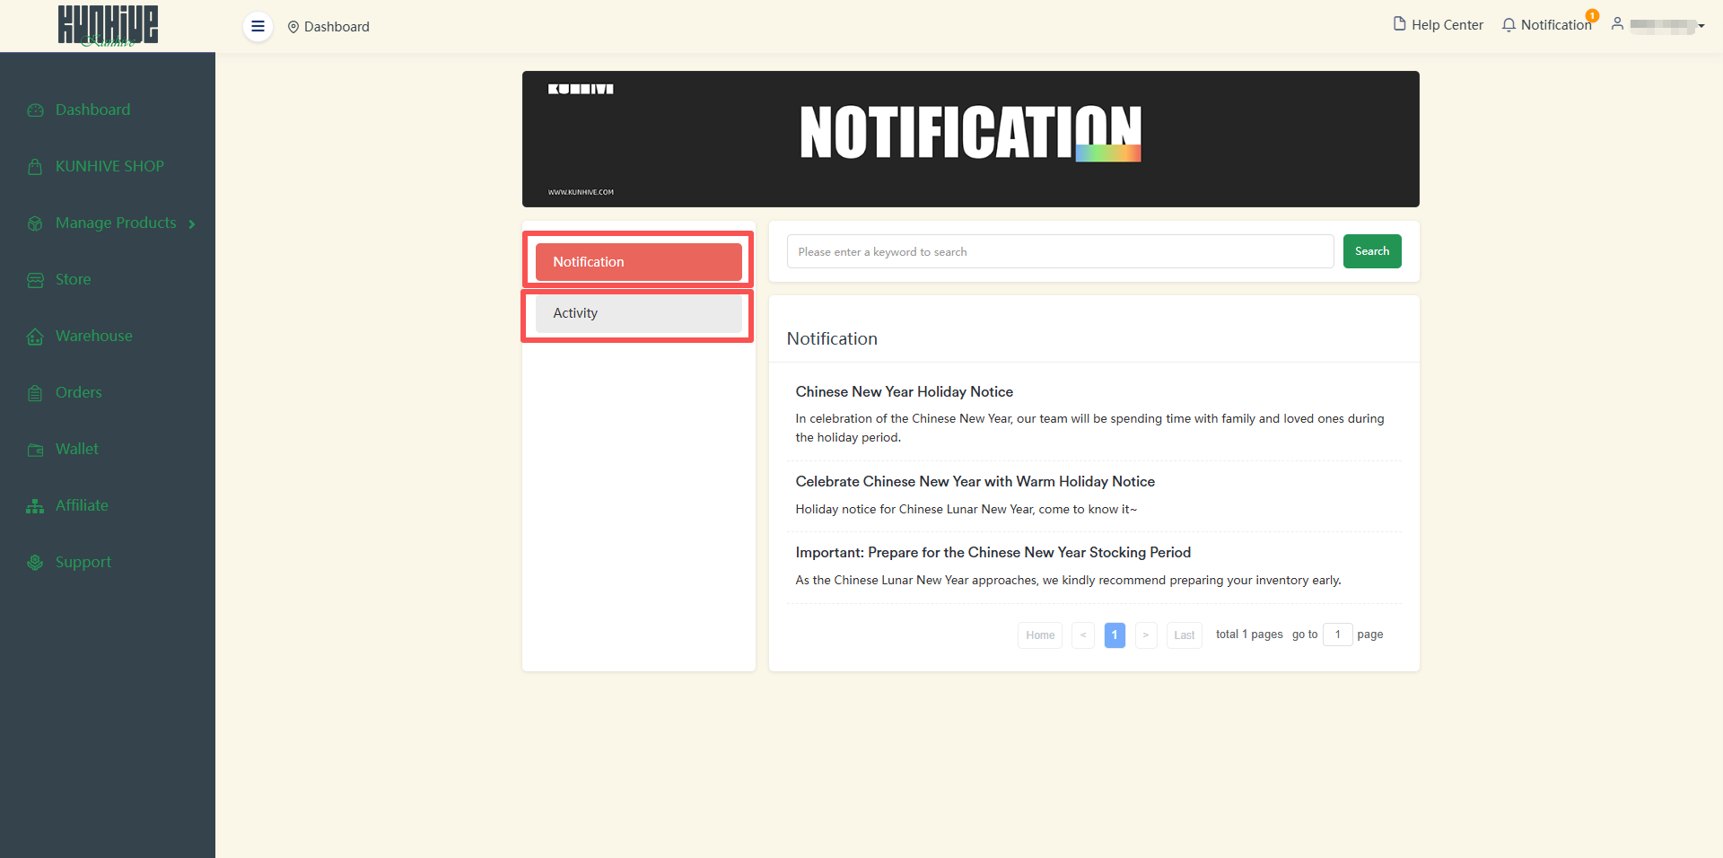The height and width of the screenshot is (858, 1723).
Task: Go to the next page arrow
Action: tap(1145, 635)
